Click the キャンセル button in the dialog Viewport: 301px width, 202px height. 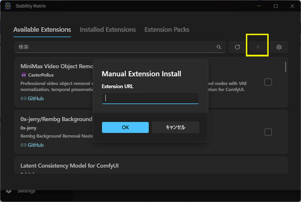(x=175, y=127)
